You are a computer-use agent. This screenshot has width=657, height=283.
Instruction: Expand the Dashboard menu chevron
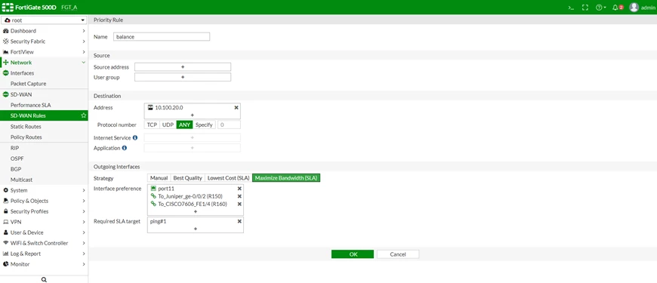point(83,31)
